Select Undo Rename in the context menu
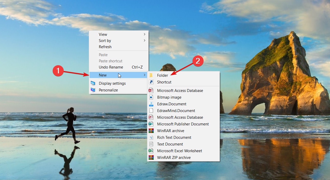 click(x=119, y=67)
